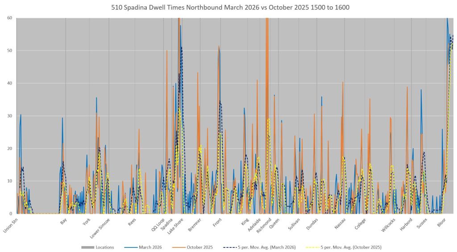Select the March 2026 legend entry
The width and height of the screenshot is (457, 252).
(150, 247)
